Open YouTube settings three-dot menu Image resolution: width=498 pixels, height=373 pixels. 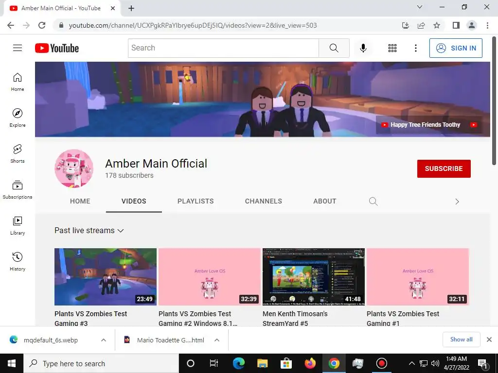[x=415, y=48]
